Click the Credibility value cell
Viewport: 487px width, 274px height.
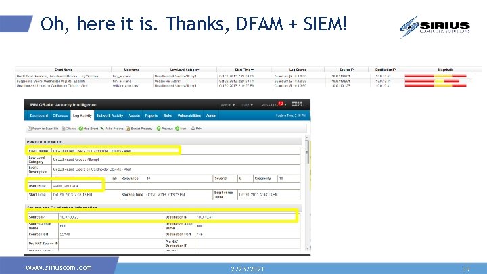tap(281, 179)
